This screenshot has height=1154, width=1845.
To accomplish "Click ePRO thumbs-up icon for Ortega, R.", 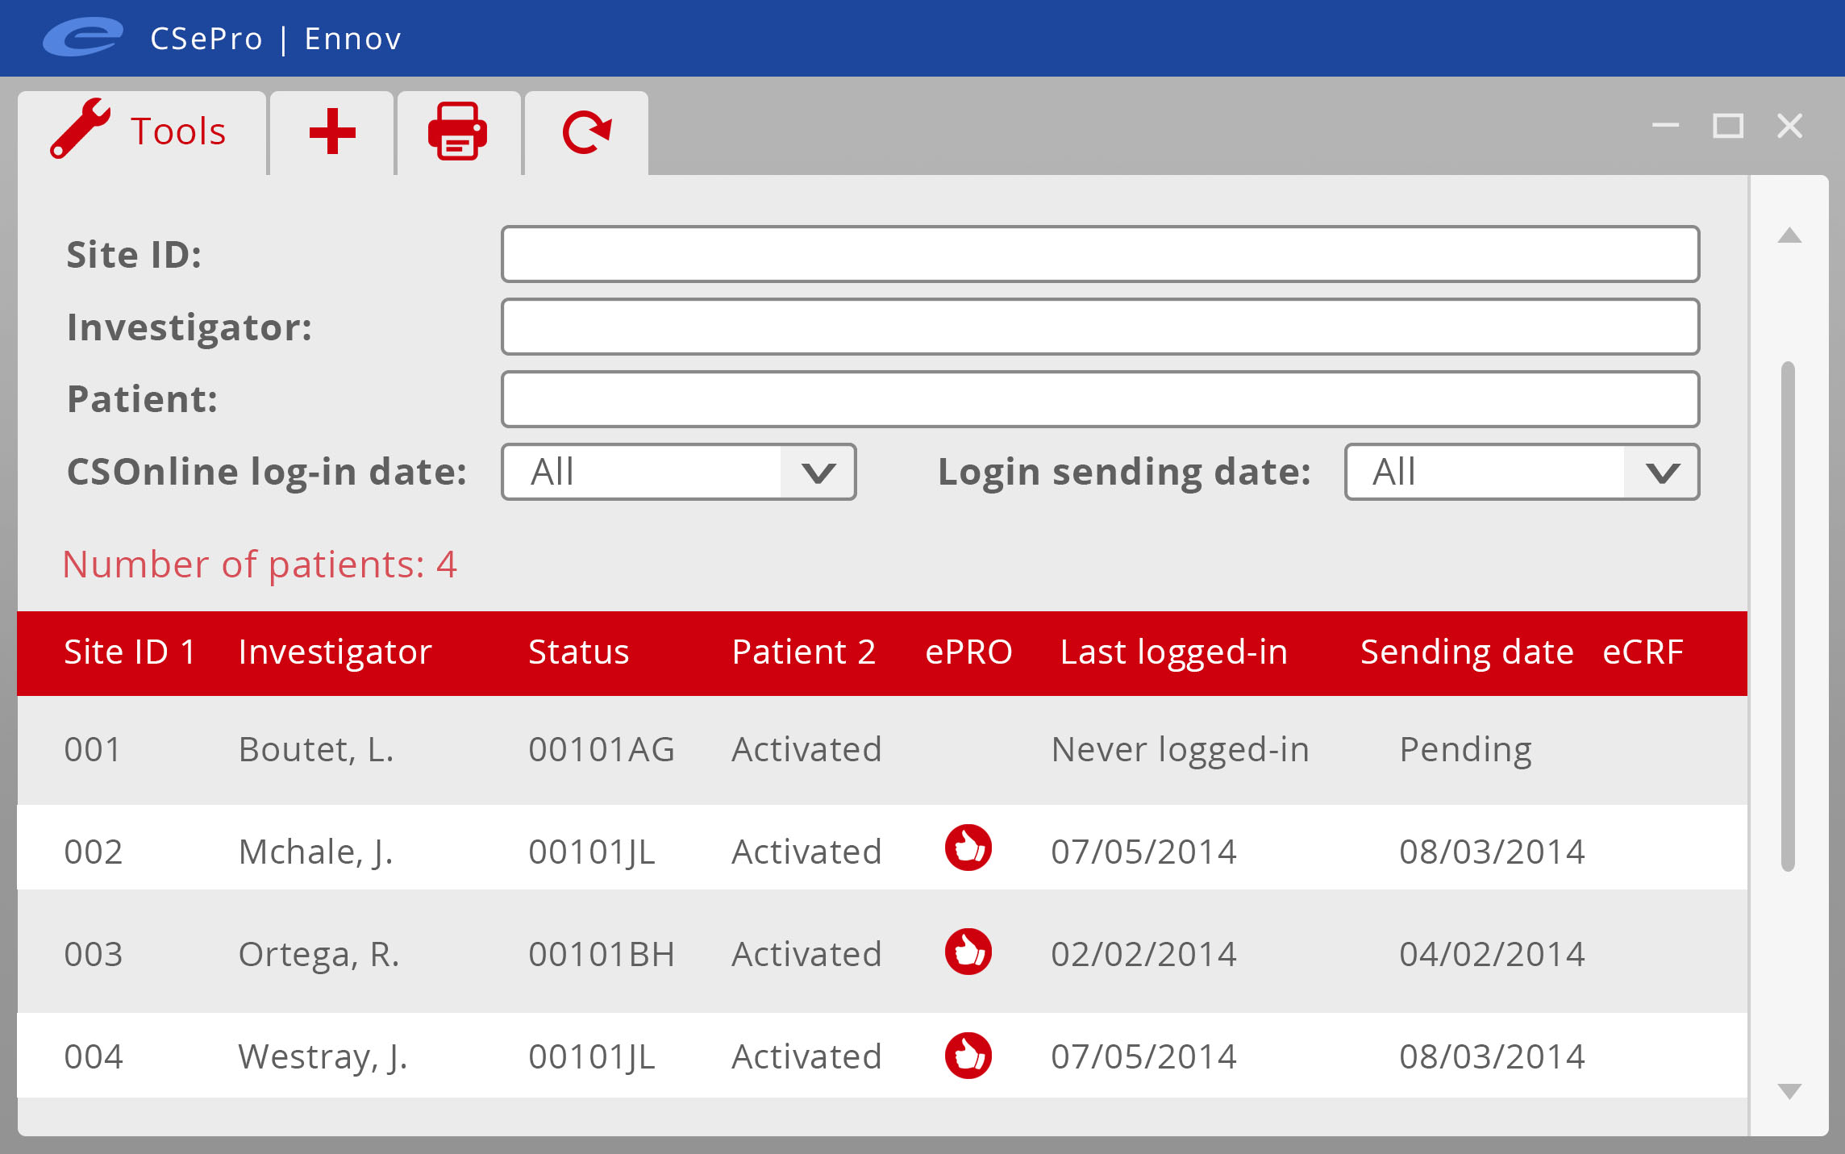I will pyautogui.click(x=968, y=952).
